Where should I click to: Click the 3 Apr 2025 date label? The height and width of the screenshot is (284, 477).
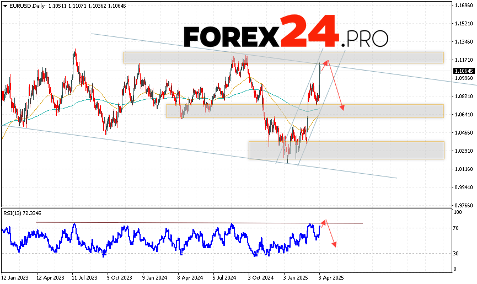pos(330,279)
